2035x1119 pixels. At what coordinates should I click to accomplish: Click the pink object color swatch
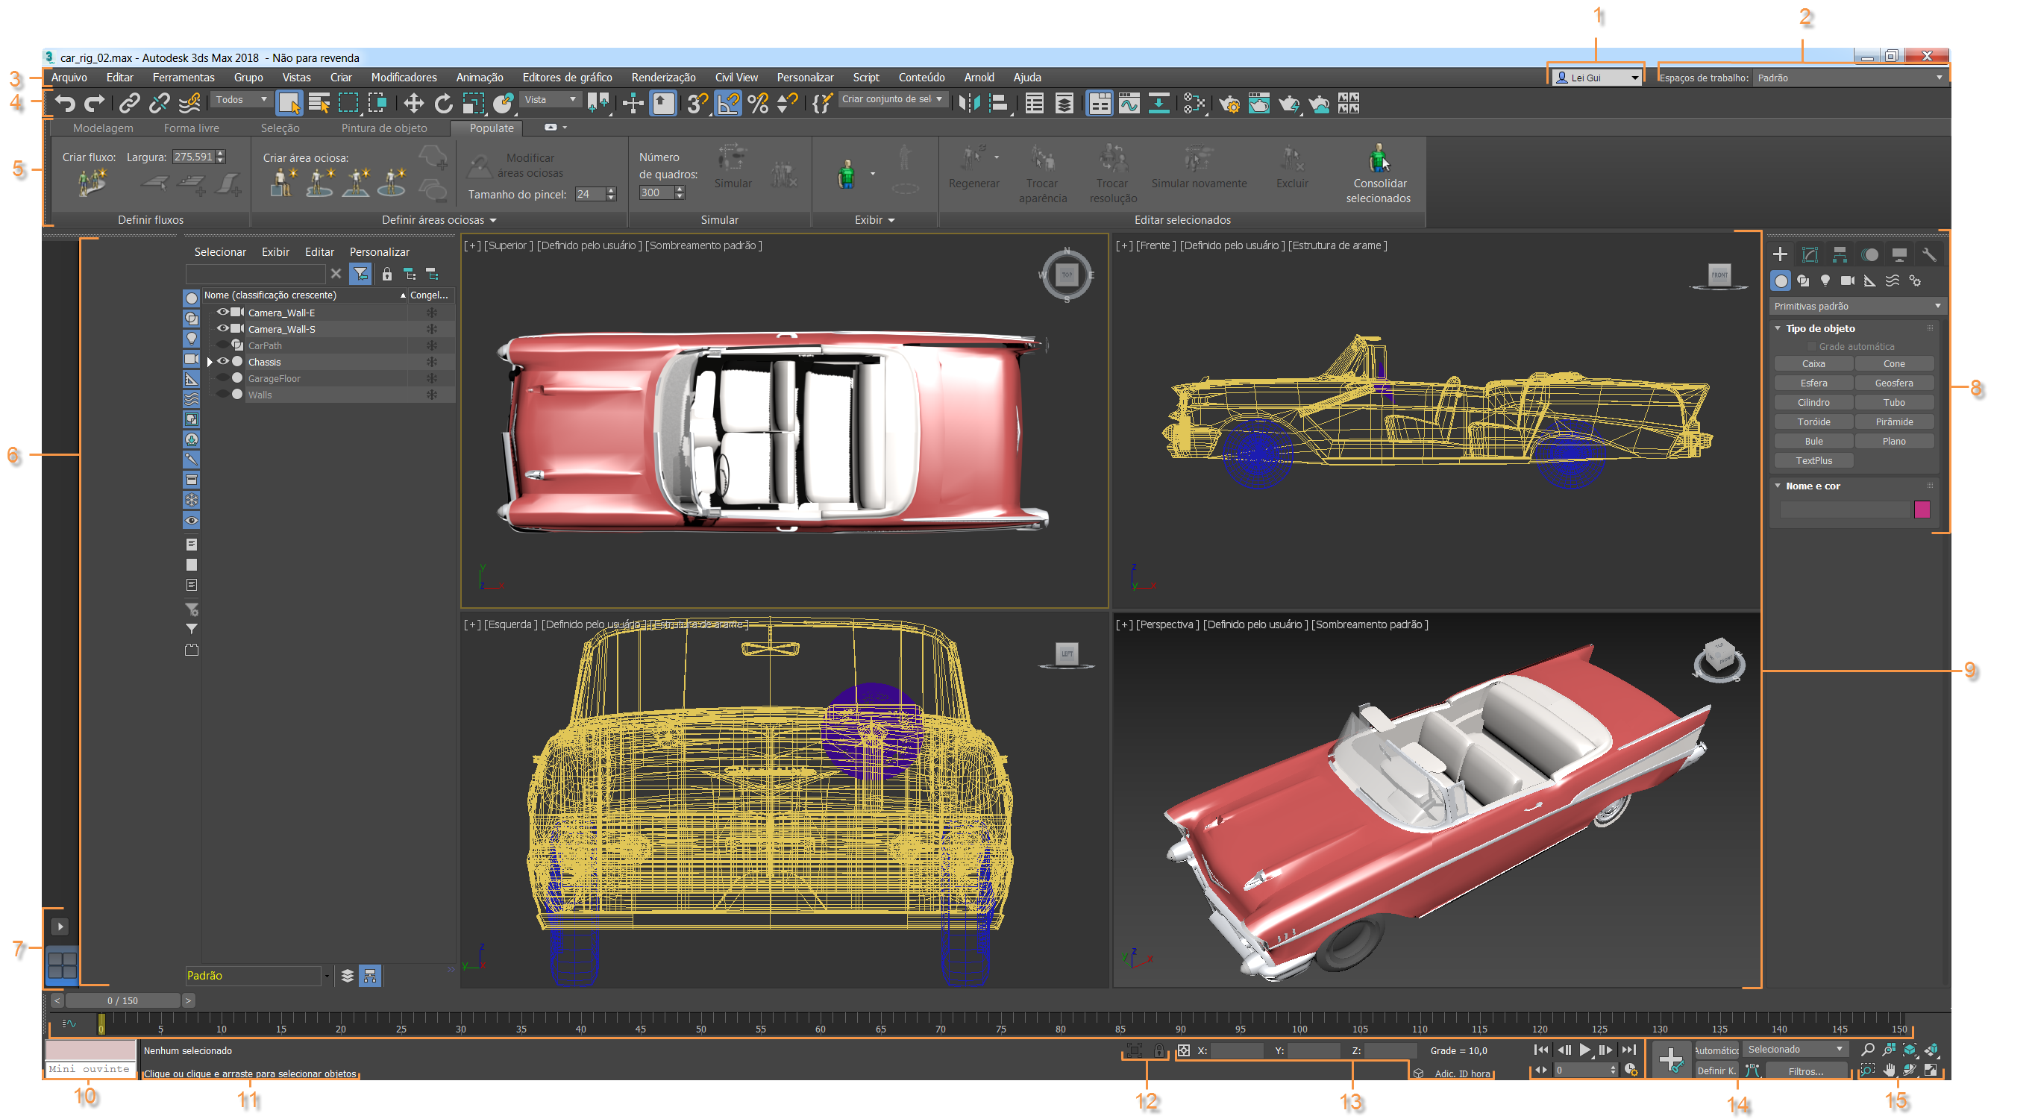tap(1922, 510)
